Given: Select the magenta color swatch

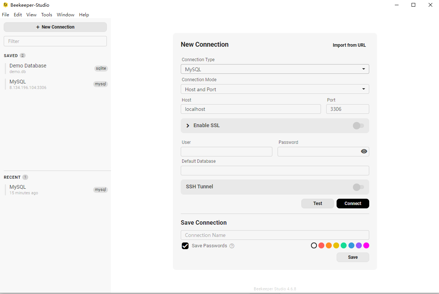Looking at the screenshot, I should (x=366, y=245).
